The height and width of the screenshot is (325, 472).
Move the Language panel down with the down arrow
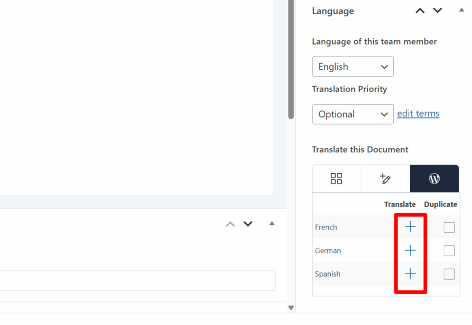(x=437, y=10)
